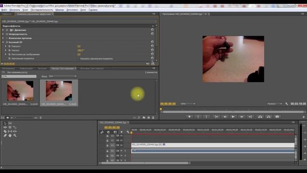Open search in project panel
This screenshot has width=307, height=173.
139,118
